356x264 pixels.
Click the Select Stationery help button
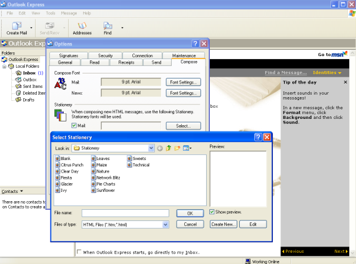pos(258,137)
